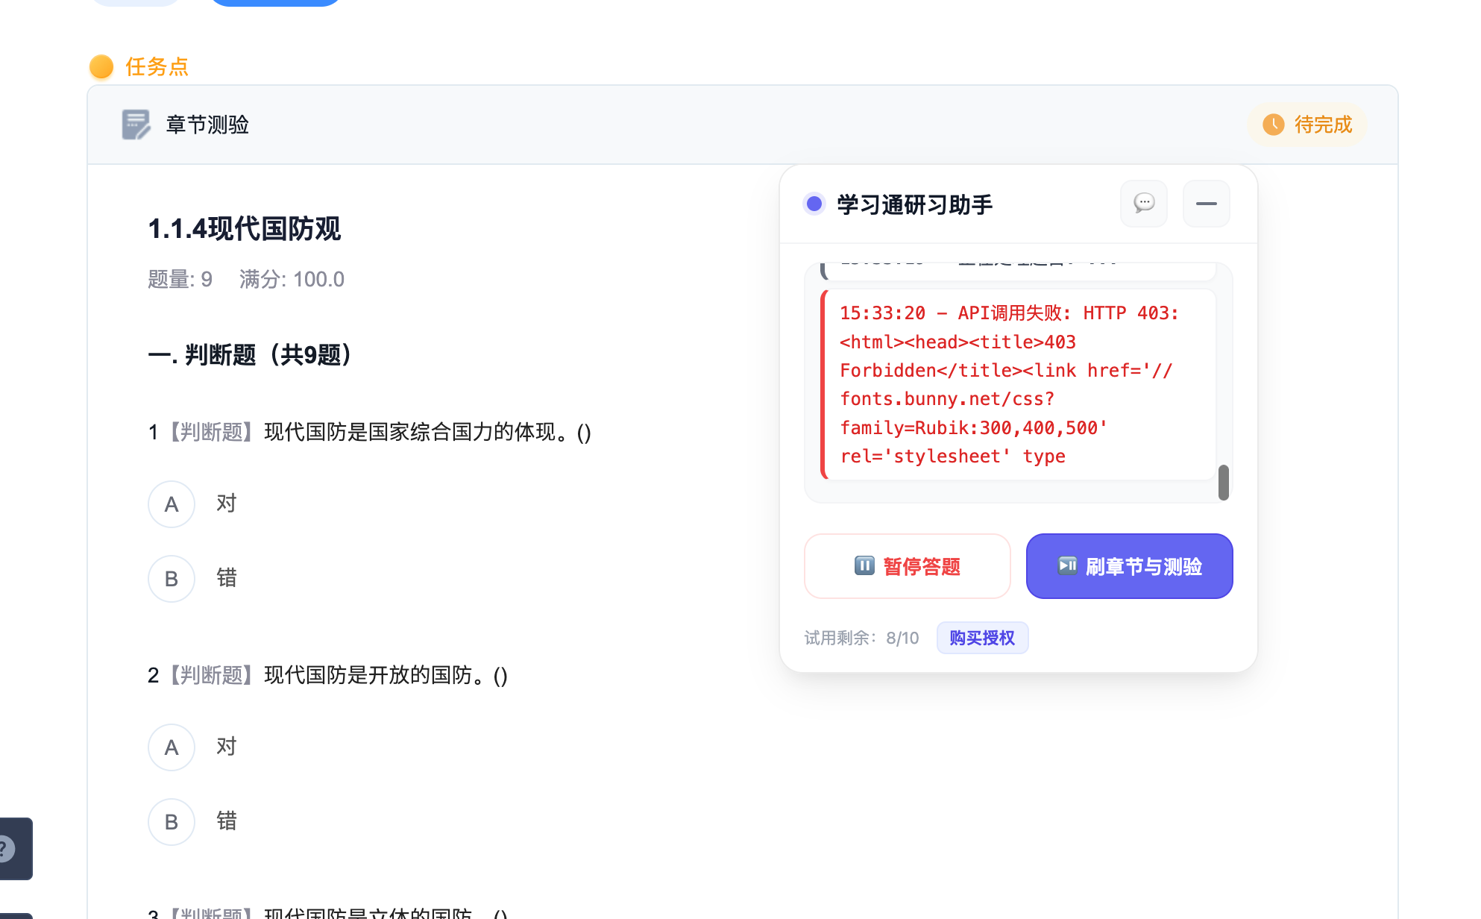The image size is (1481, 919).
Task: Open the assistant chat bubble icon
Action: 1143,203
